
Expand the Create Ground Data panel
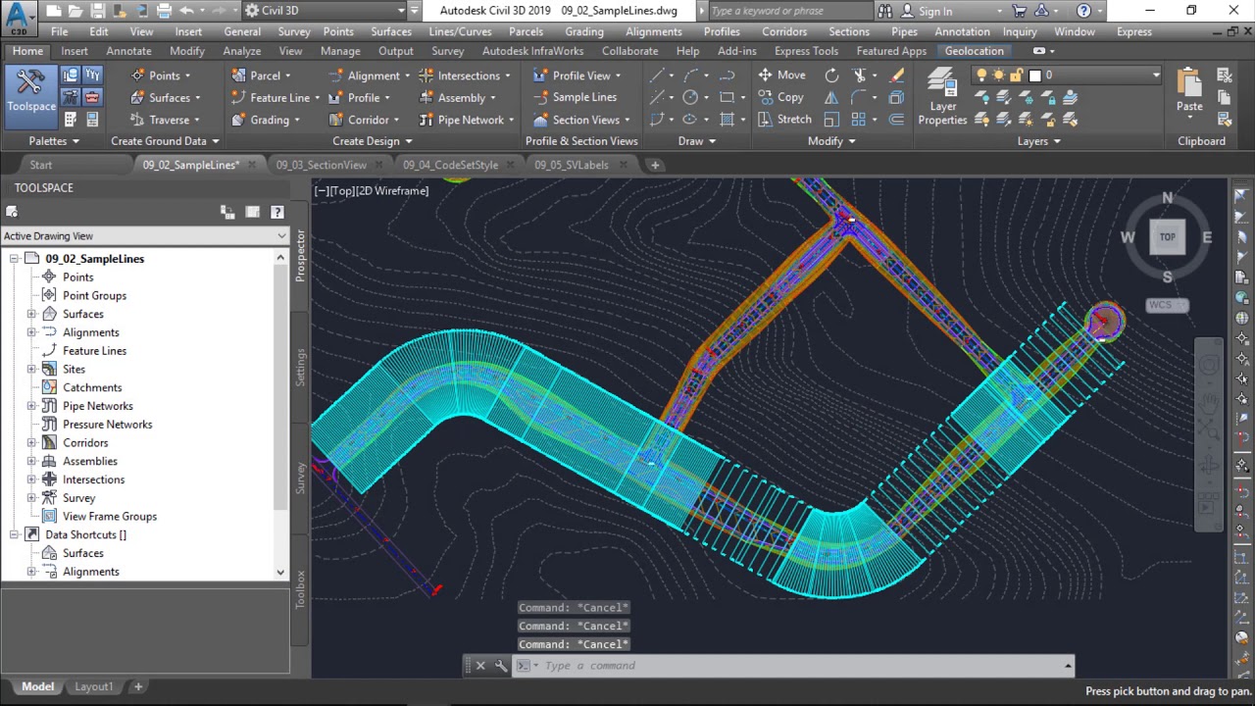click(165, 141)
